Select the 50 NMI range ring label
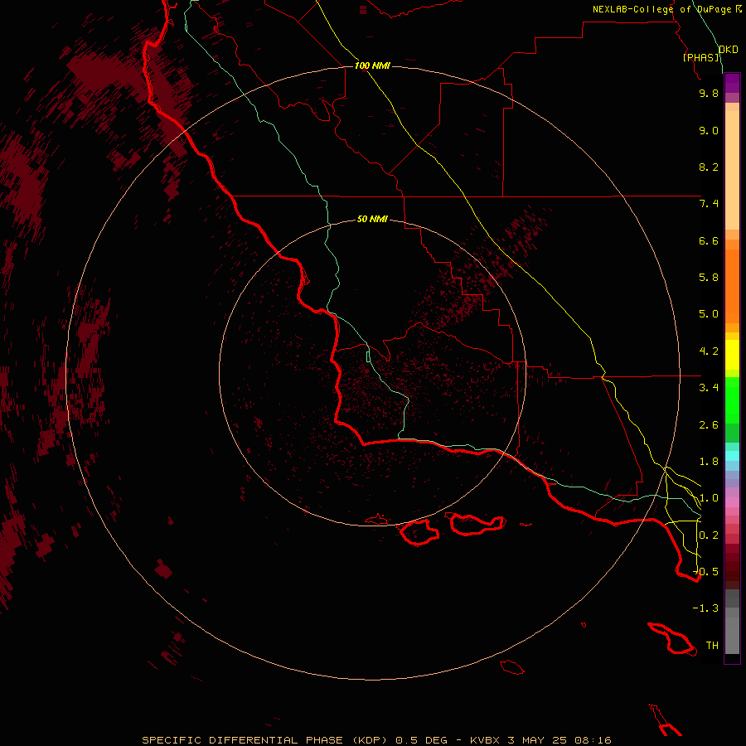This screenshot has height=746, width=746. [x=372, y=219]
